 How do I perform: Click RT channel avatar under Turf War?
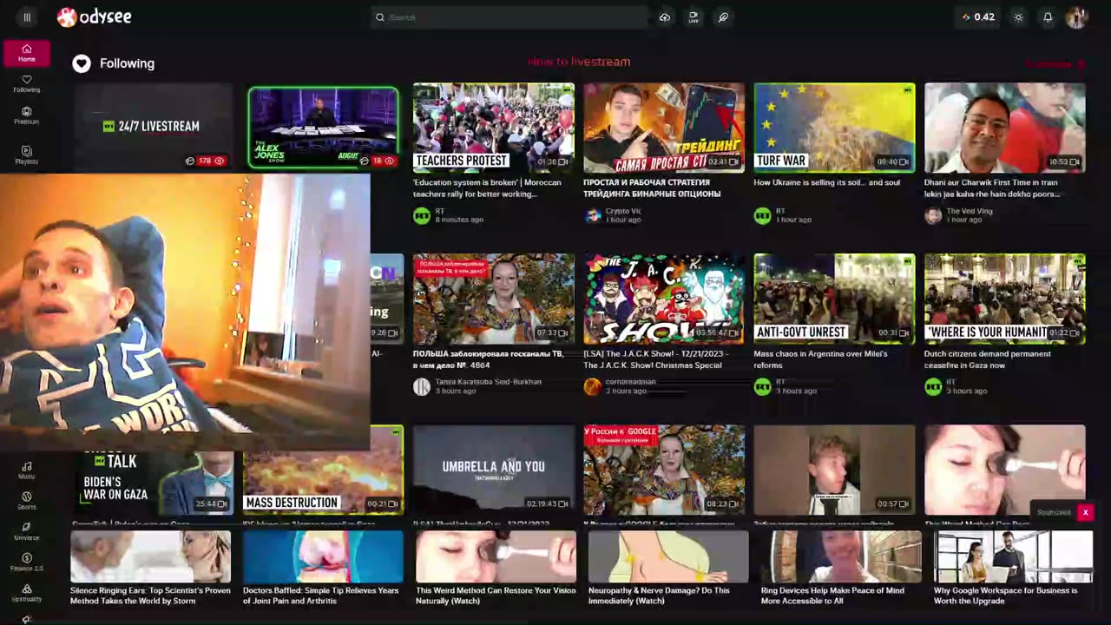click(763, 215)
